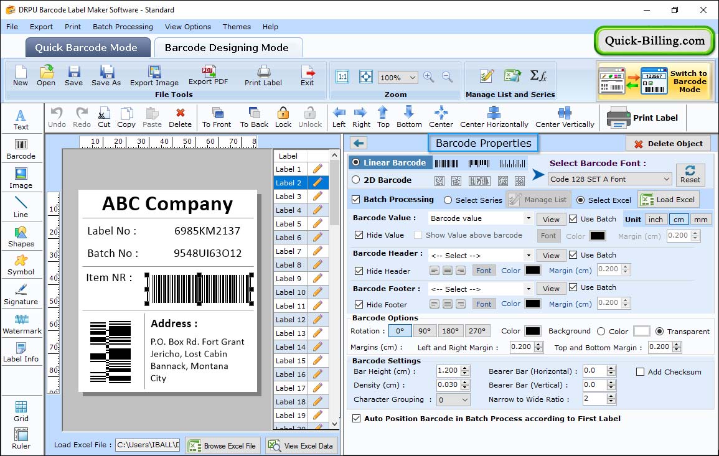Choose Select Series radio button
Viewport: 719px width, 456px height.
coord(448,200)
